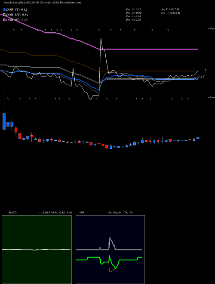Click the MACD parameters '(12,26,9) 0.84, 0.82, 0.02'
Screen dimensions: 215x284
pos(56,213)
